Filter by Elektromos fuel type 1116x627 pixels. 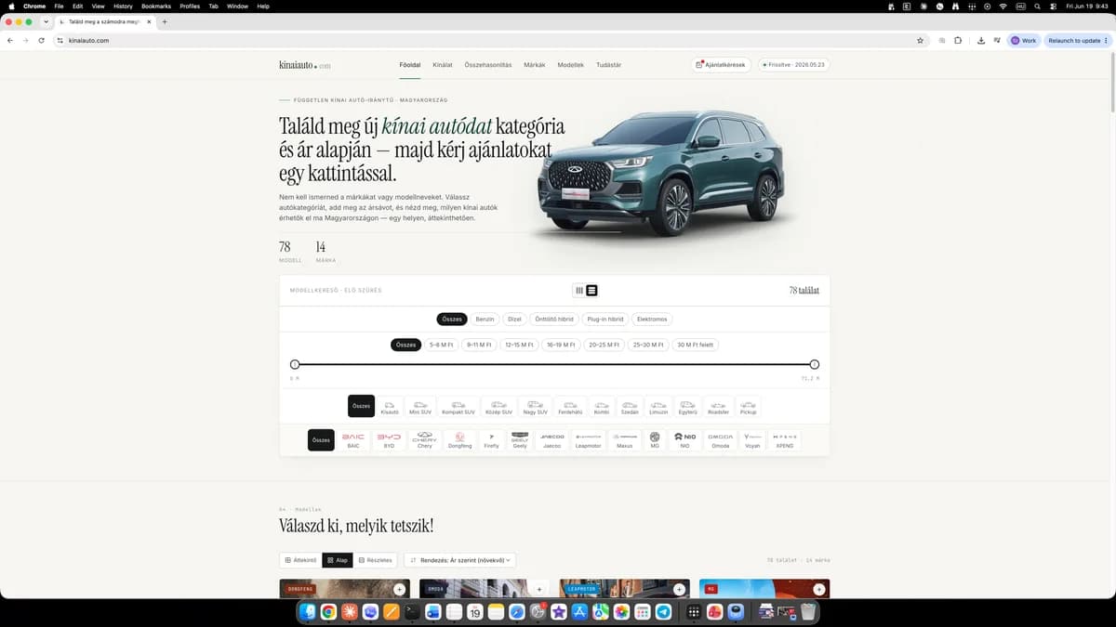[652, 319]
